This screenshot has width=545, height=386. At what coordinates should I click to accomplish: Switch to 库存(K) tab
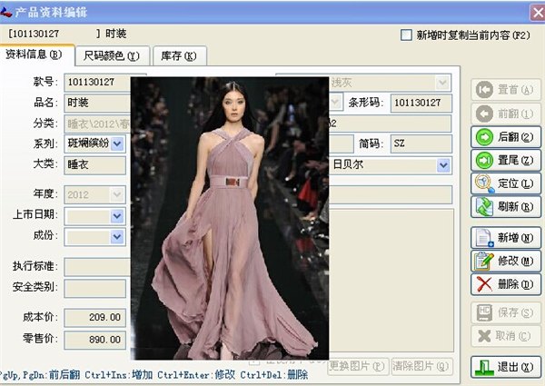click(x=179, y=55)
